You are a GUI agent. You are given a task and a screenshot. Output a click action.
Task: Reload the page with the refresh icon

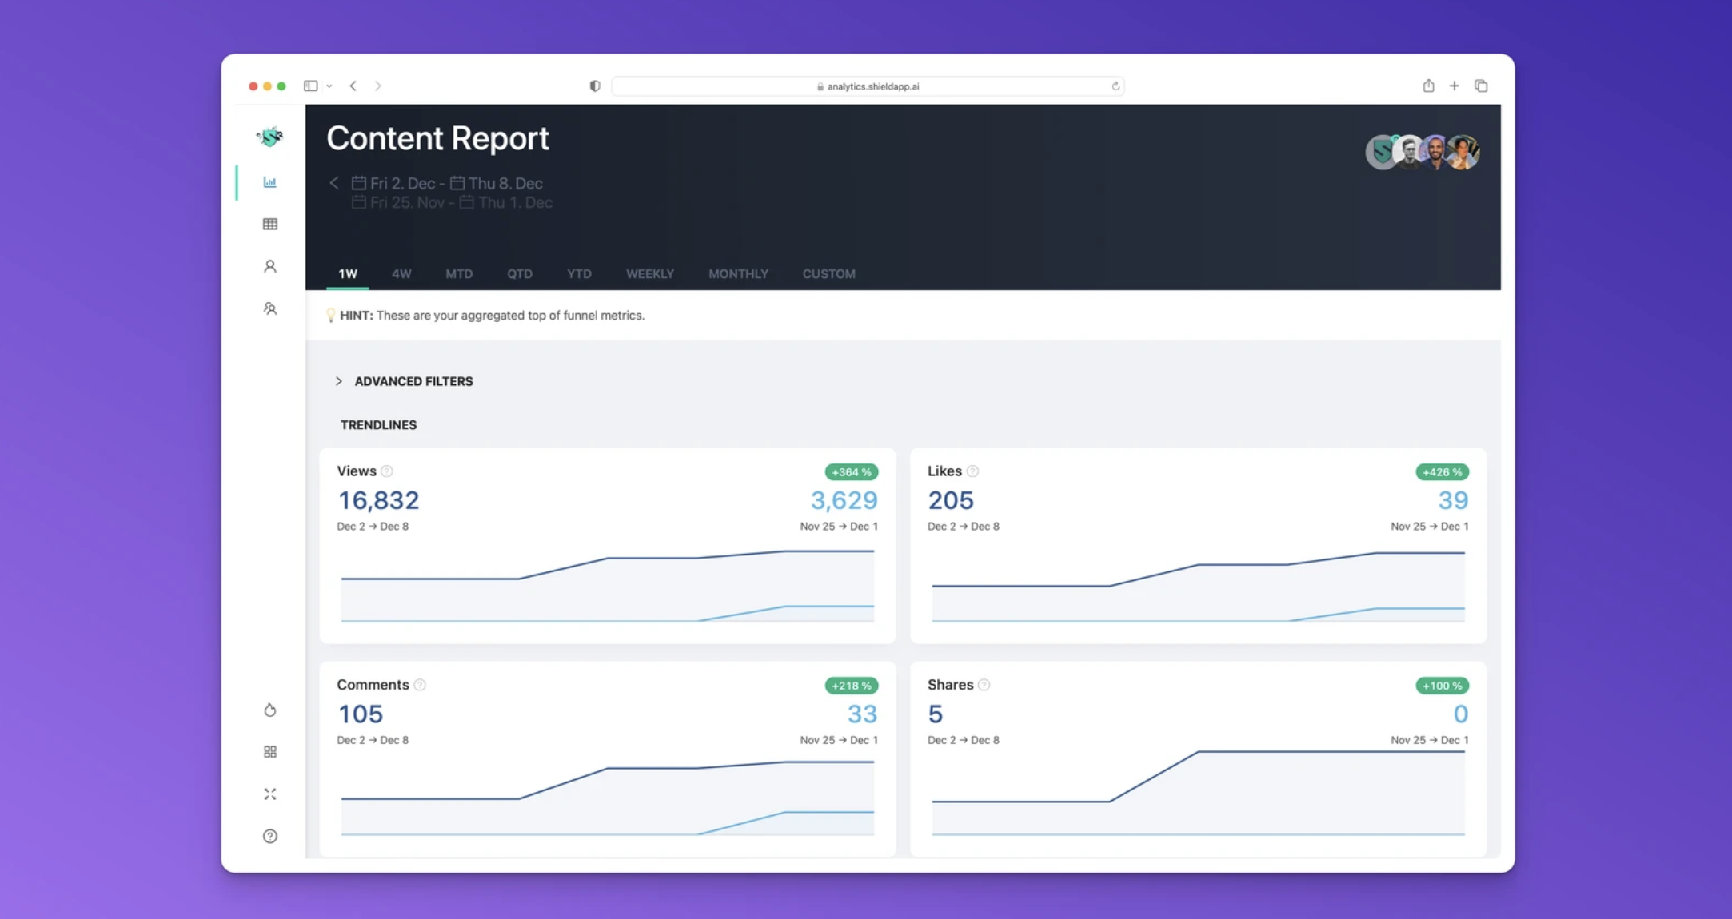tap(1115, 86)
